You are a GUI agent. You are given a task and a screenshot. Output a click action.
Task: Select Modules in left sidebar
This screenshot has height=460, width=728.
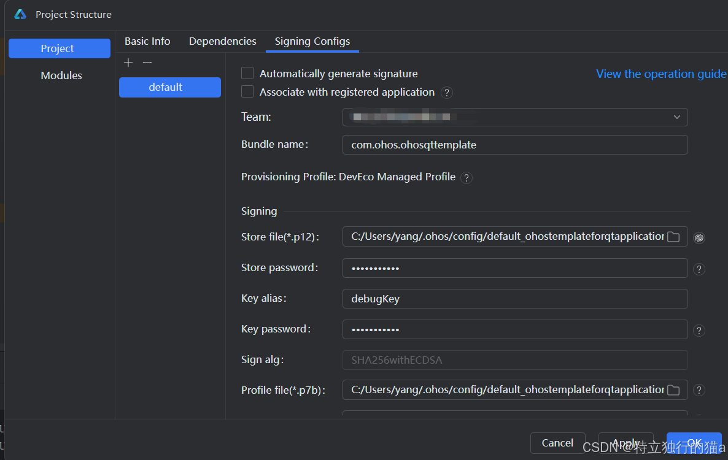point(61,75)
